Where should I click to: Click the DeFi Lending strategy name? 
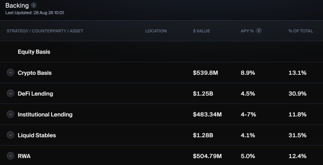click(35, 94)
